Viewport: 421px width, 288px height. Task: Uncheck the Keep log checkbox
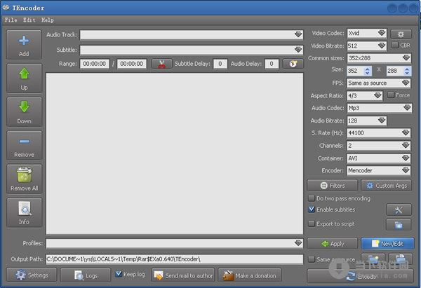(119, 274)
